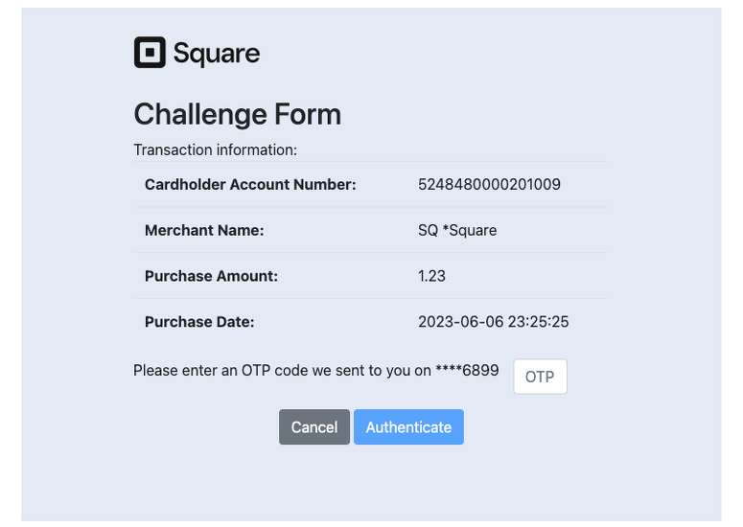Click the Cardholder Account Number label

tap(250, 184)
